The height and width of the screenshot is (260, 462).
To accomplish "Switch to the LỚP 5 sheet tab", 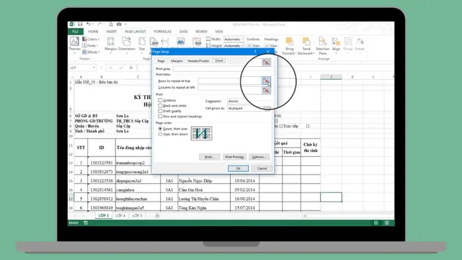I will pos(137,216).
